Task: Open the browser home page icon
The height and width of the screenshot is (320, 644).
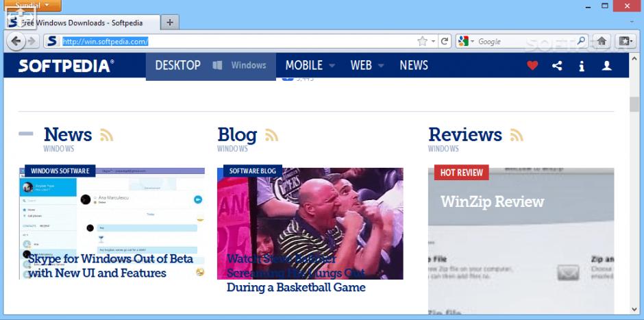Action: tap(602, 41)
